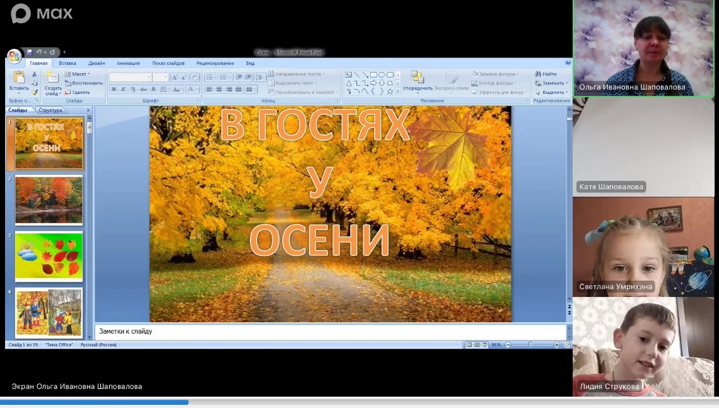This screenshot has height=408, width=719.
Task: Open the Показ слайдов ribbon tab
Action: [x=168, y=63]
